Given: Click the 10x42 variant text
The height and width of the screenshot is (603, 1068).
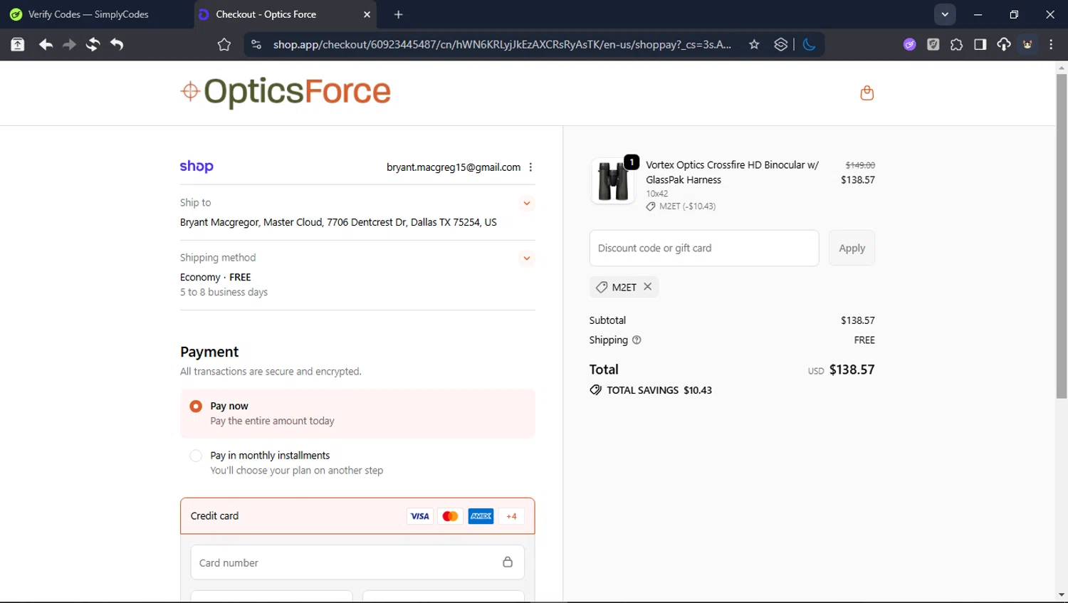Looking at the screenshot, I should click(x=657, y=194).
